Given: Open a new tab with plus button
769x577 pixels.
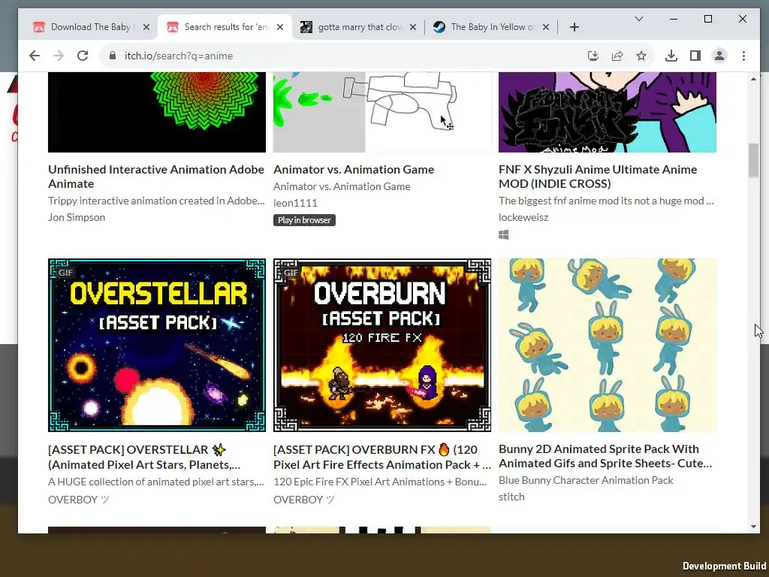Looking at the screenshot, I should pyautogui.click(x=574, y=27).
